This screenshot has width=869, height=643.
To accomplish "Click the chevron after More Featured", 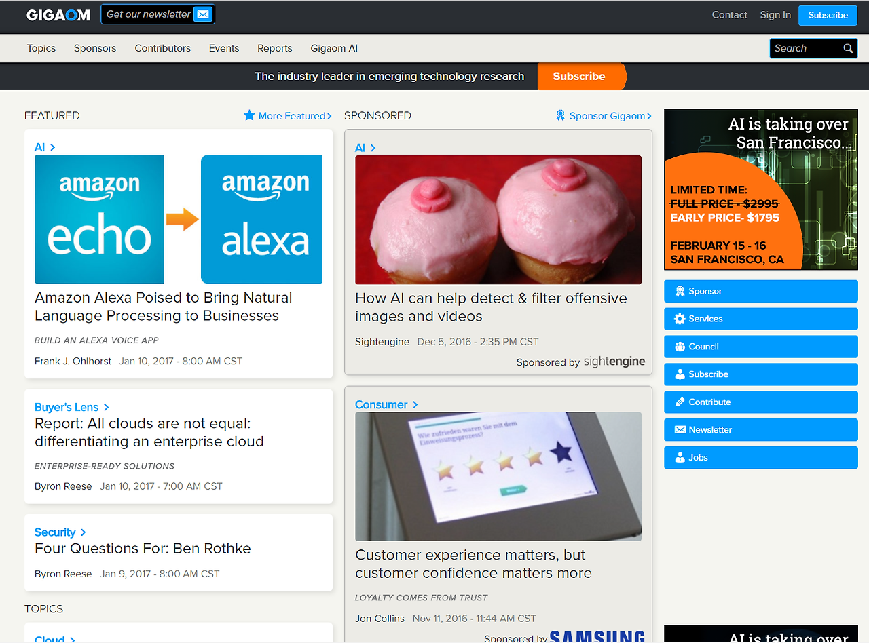I will click(x=329, y=116).
